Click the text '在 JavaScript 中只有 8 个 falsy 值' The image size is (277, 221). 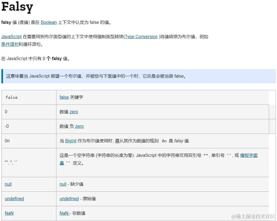[35, 58]
